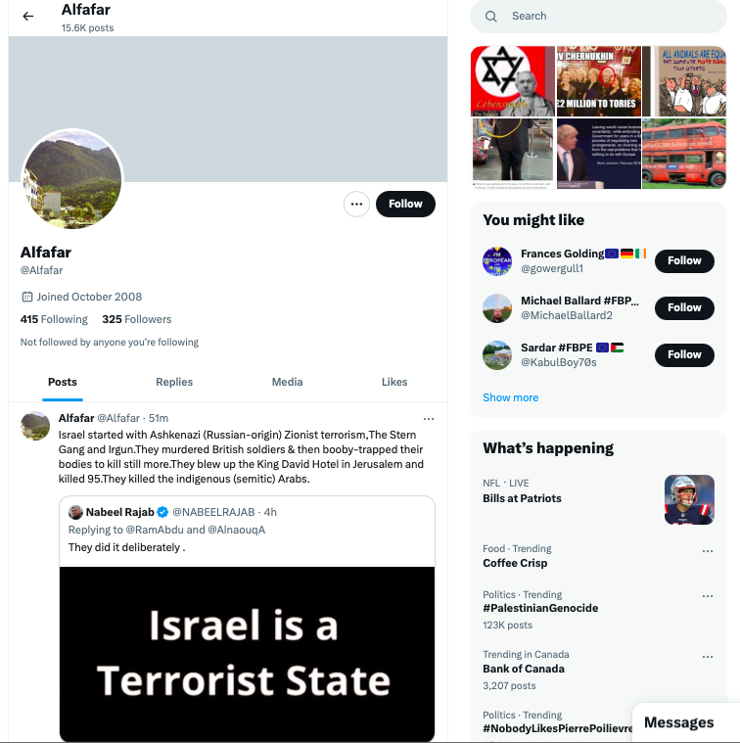Open options for Bank of Canada trend
Screen dimensions: 740x743
(x=708, y=657)
